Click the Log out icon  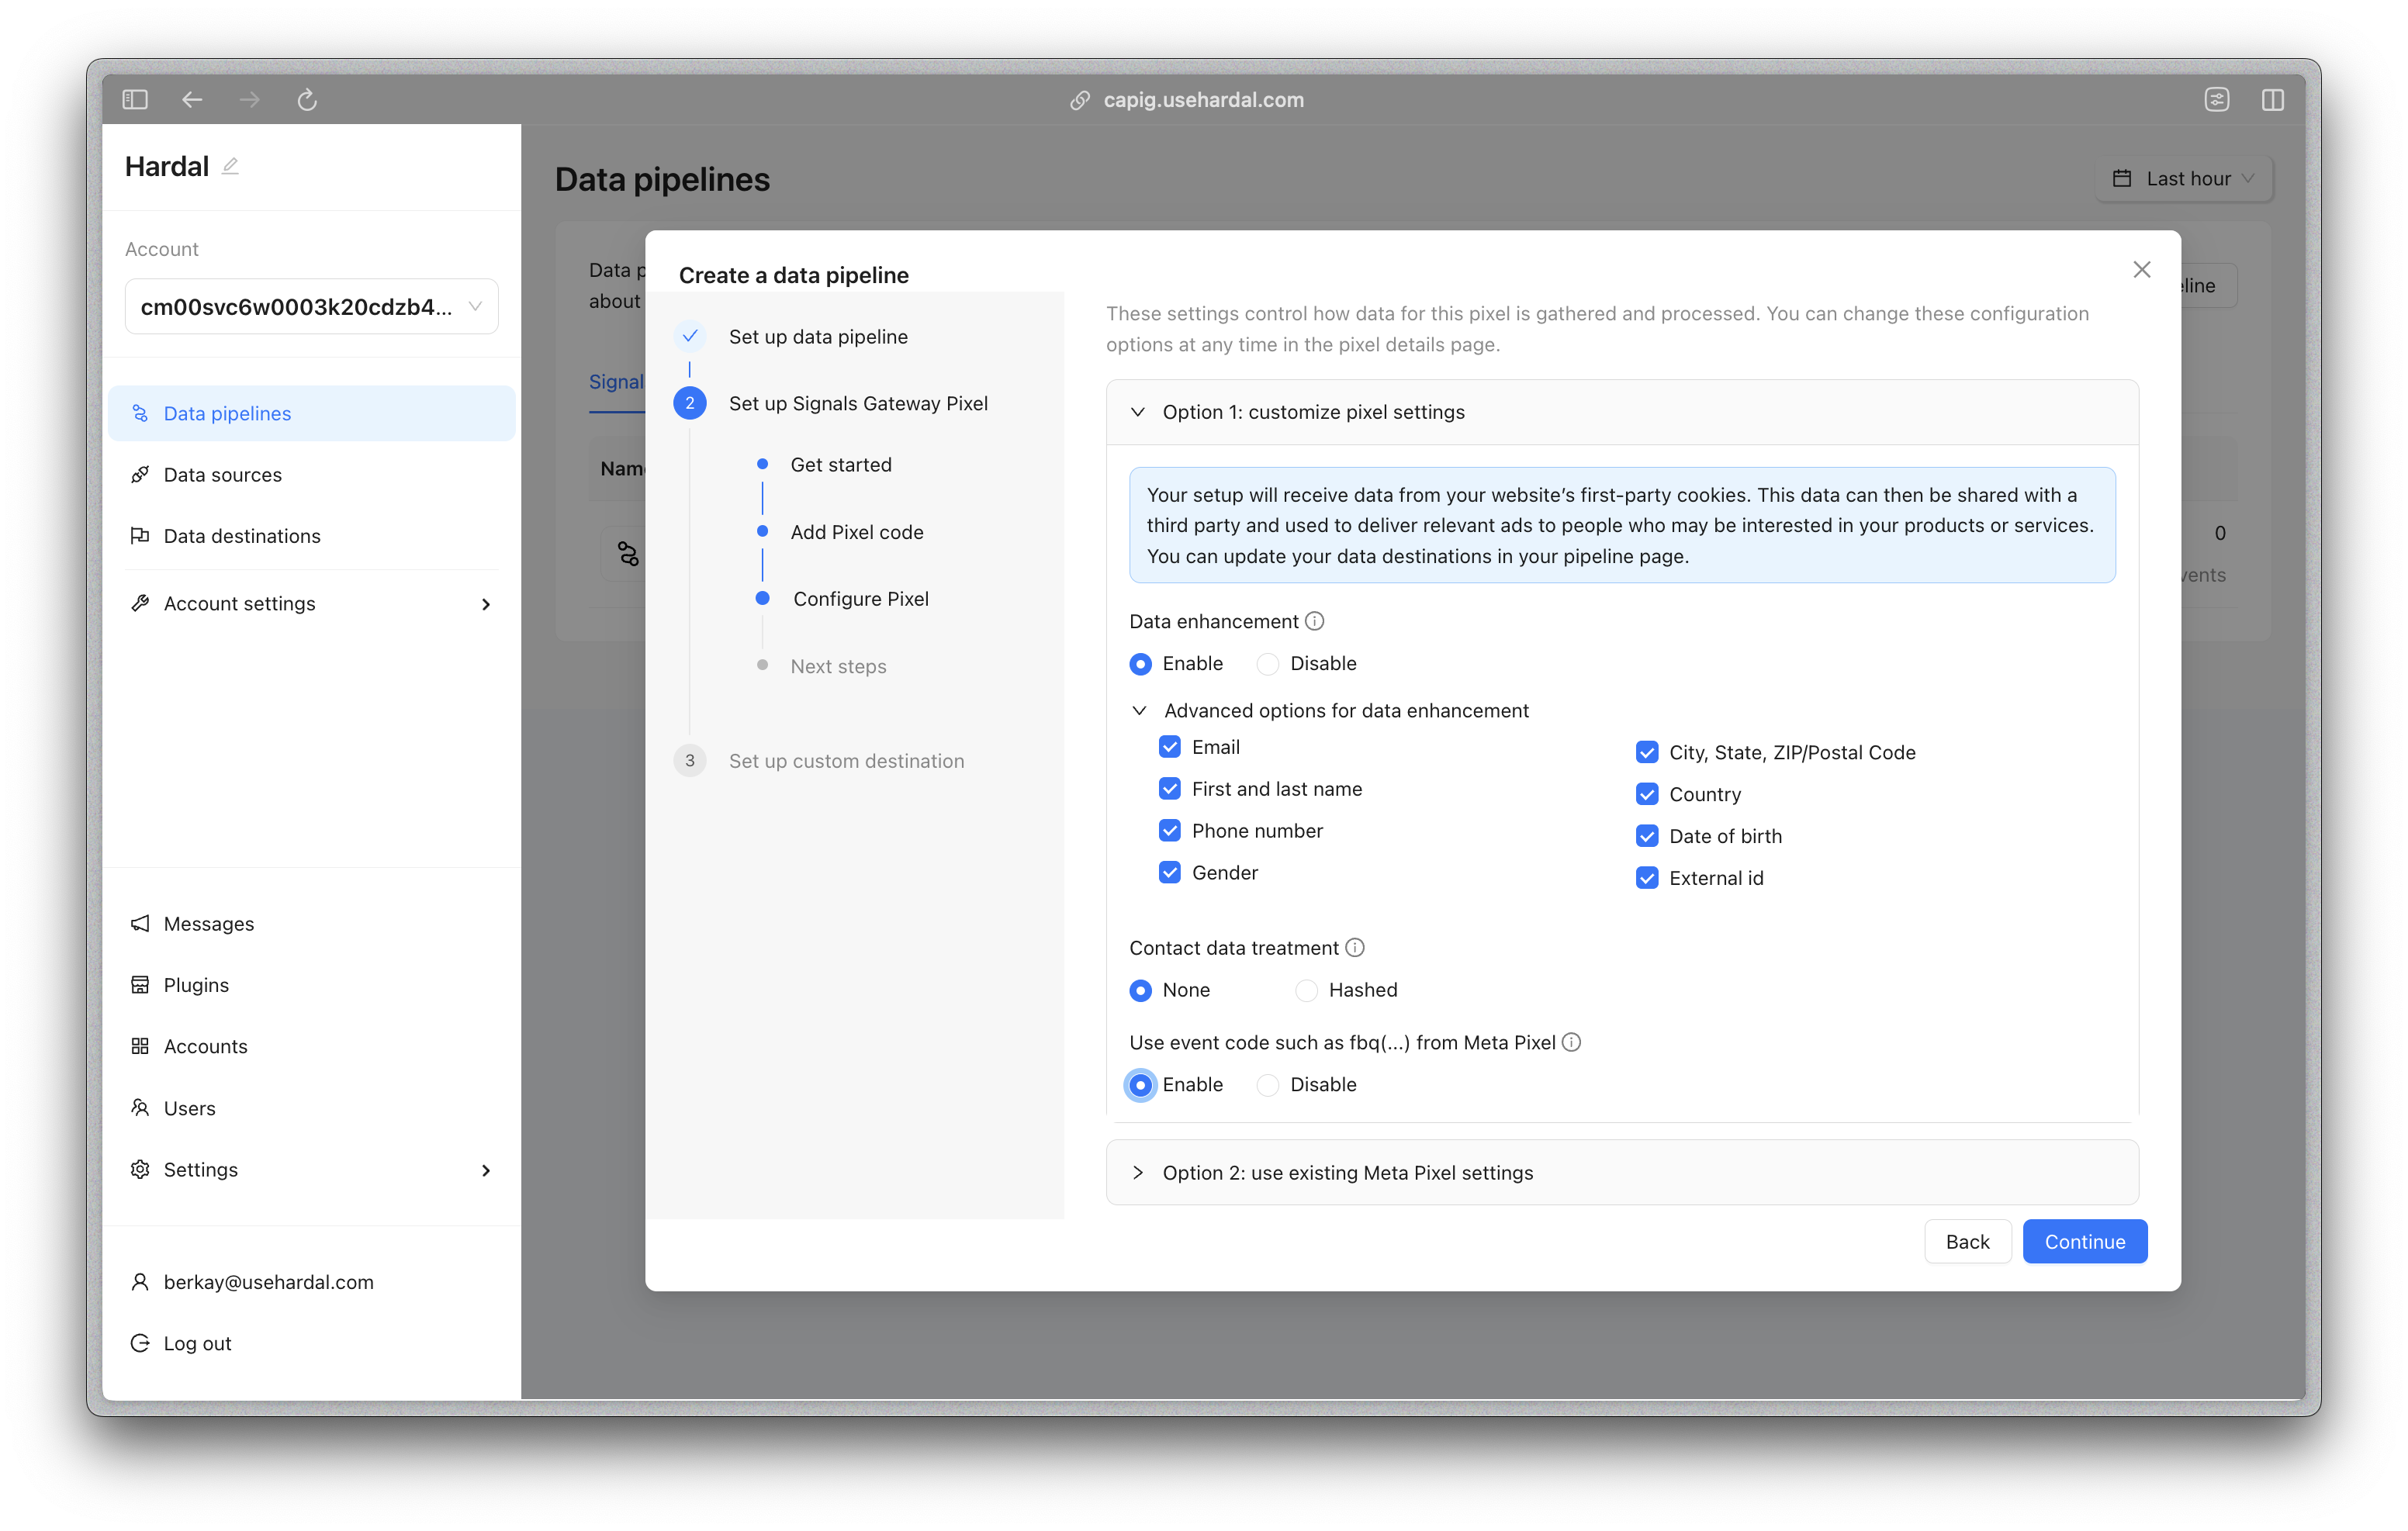(140, 1342)
